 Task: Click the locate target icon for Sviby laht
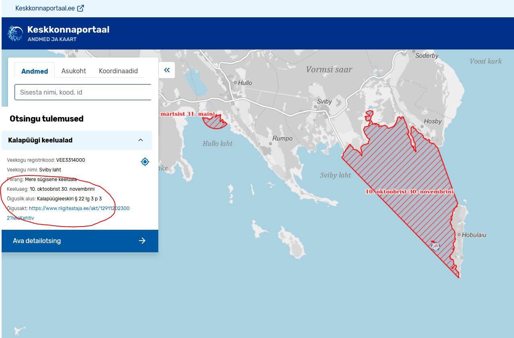[145, 162]
